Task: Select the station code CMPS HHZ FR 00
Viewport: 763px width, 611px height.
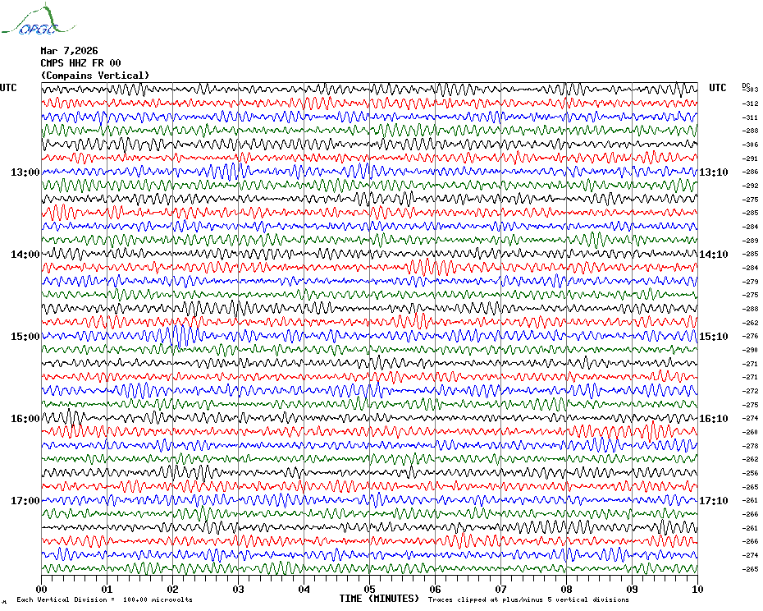Action: pos(80,63)
